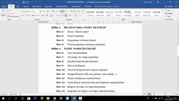Viewport: 179px width, 101px height.
Task: Toggle Print Layout view in status bar
Action: click(x=149, y=94)
